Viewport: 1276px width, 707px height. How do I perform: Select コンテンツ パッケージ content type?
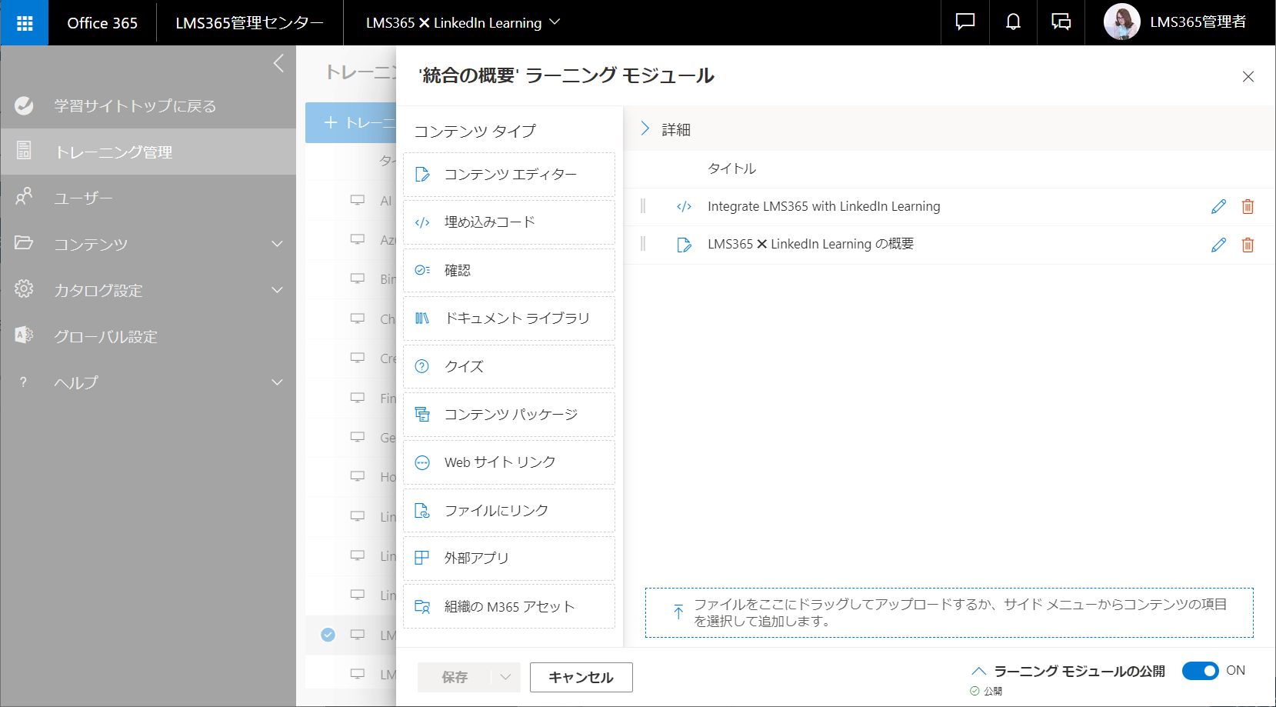tap(509, 415)
